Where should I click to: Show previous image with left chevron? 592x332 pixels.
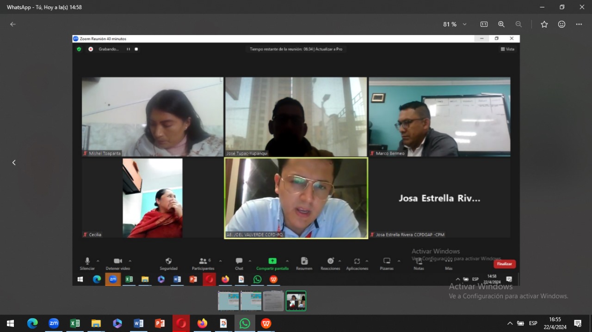[x=14, y=163]
